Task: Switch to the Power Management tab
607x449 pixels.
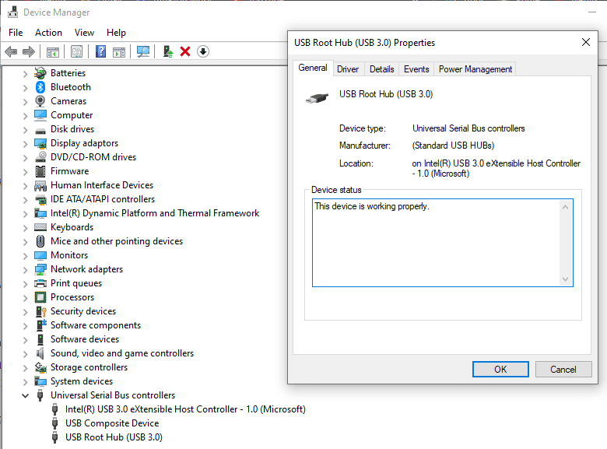Action: (x=475, y=69)
